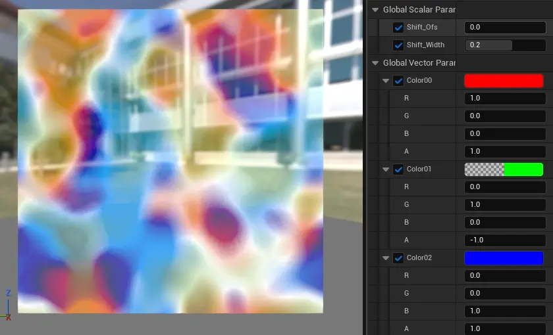Uncheck the Color00 override checkbox

pyautogui.click(x=398, y=81)
